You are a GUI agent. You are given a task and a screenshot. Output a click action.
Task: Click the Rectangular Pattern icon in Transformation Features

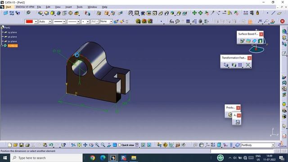[x=240, y=65]
